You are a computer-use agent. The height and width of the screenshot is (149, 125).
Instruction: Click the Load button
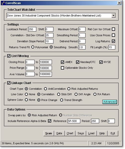[x=91, y=133]
